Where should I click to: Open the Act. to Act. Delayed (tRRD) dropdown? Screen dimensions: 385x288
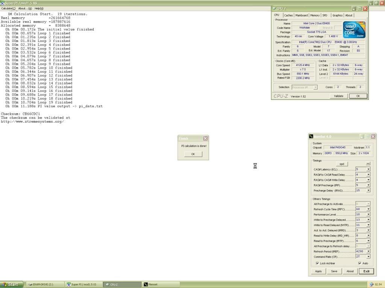(368, 230)
